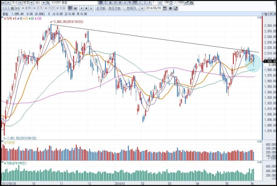This screenshot has height=186, width=277.
Task: Select interval preset 2
Action: (140, 3)
